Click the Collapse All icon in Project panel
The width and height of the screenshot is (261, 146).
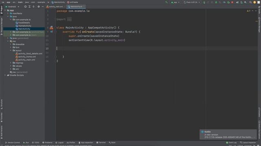(x=33, y=6)
